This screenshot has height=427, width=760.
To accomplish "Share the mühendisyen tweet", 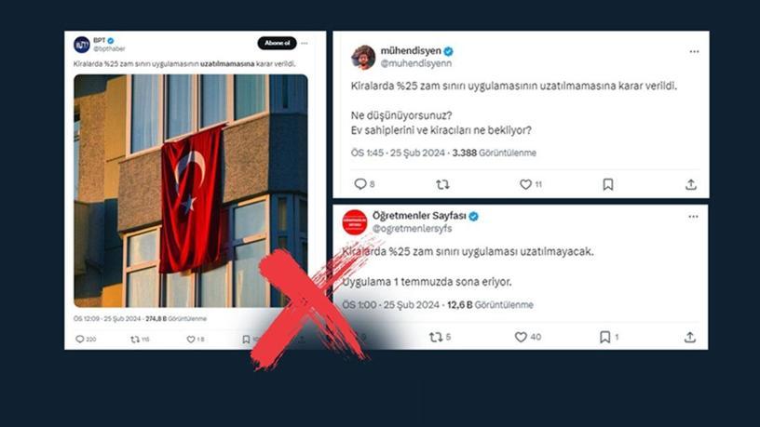I will [691, 184].
